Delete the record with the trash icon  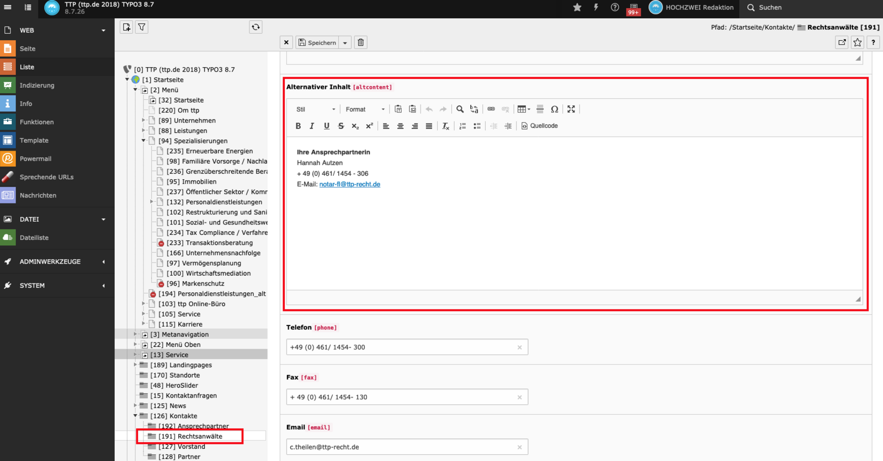[360, 42]
